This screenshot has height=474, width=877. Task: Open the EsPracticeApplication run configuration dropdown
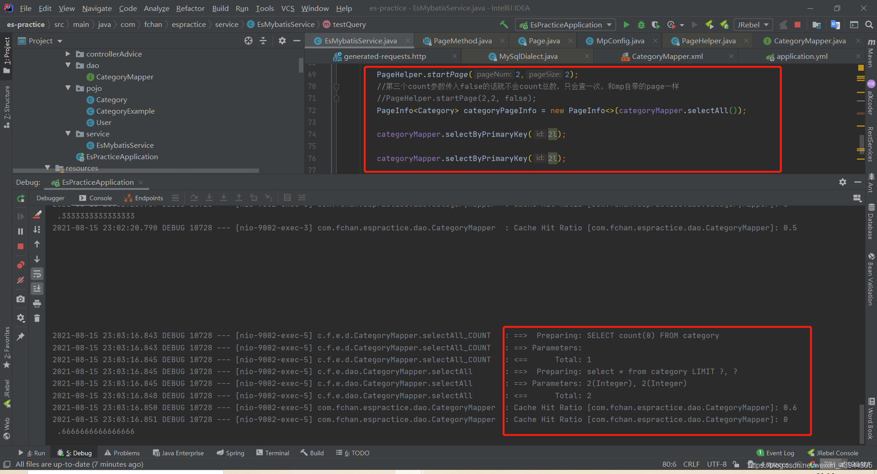[x=565, y=25]
